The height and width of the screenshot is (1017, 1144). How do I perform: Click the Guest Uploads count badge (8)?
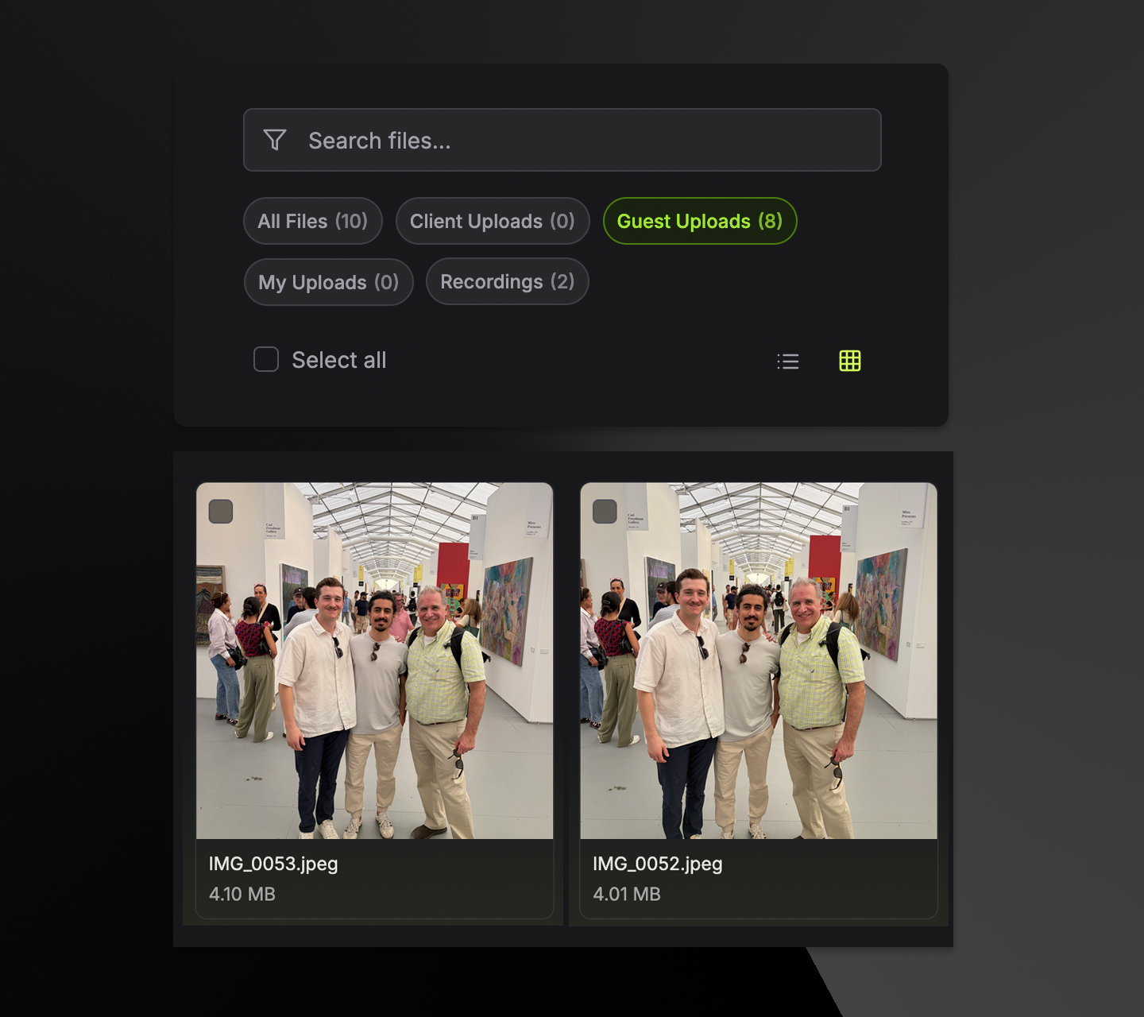click(771, 221)
